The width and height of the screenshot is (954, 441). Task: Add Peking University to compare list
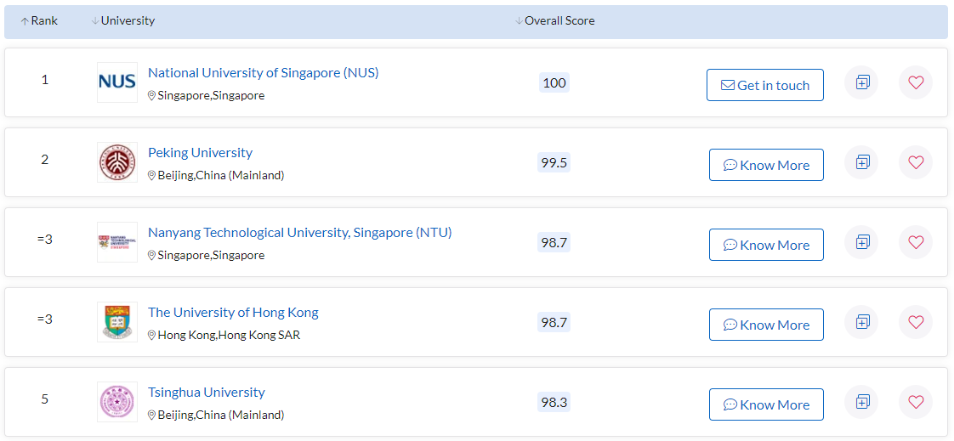click(x=861, y=162)
